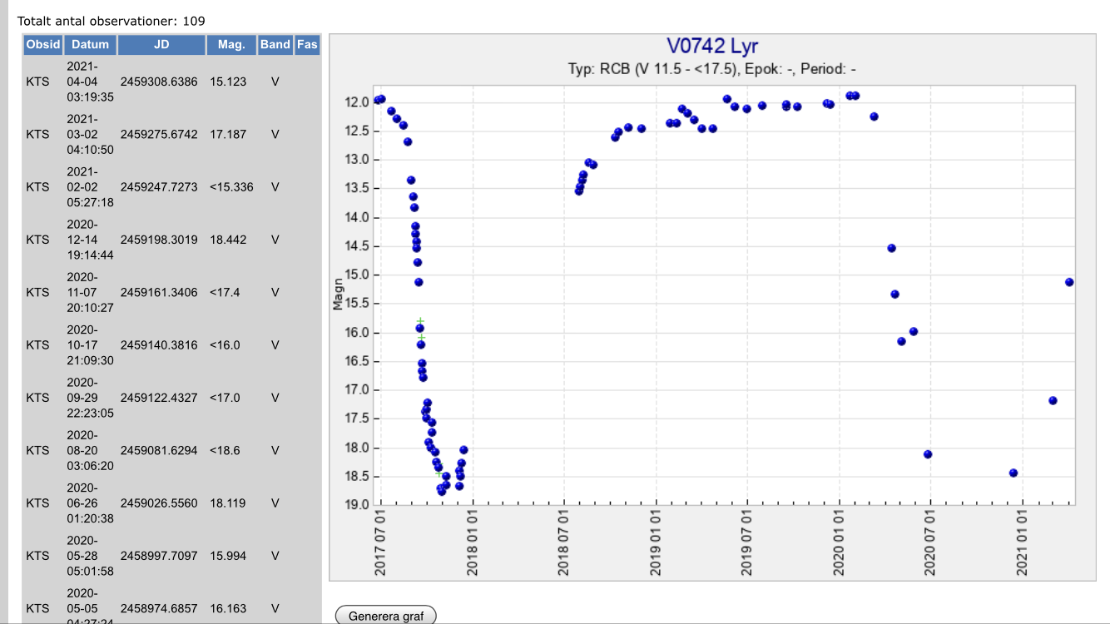Click the magnitude value <18.6 in the table
The width and height of the screenshot is (1110, 624).
[225, 450]
